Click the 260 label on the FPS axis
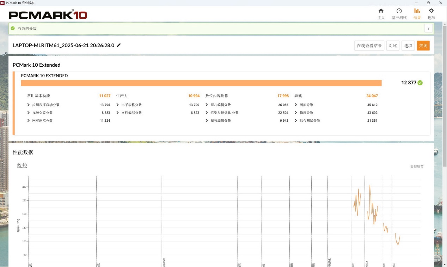The width and height of the screenshot is (447, 267). click(25, 187)
